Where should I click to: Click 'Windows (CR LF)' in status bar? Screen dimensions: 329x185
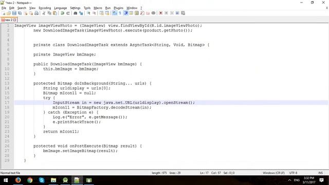273,173
